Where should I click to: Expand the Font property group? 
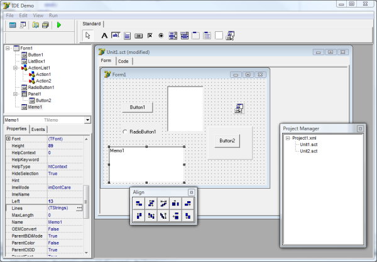click(8, 138)
